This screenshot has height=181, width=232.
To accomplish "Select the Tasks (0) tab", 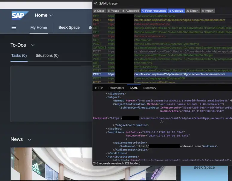I will tap(19, 56).
